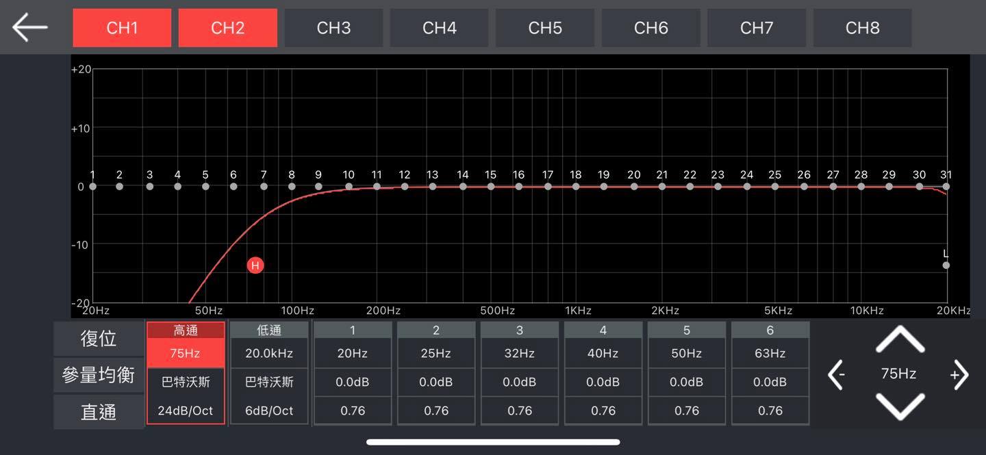Select band 5 frequency 50Hz
986x455 pixels.
click(687, 354)
